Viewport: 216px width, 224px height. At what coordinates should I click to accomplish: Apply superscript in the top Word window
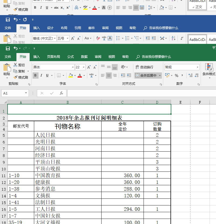(x=68, y=8)
